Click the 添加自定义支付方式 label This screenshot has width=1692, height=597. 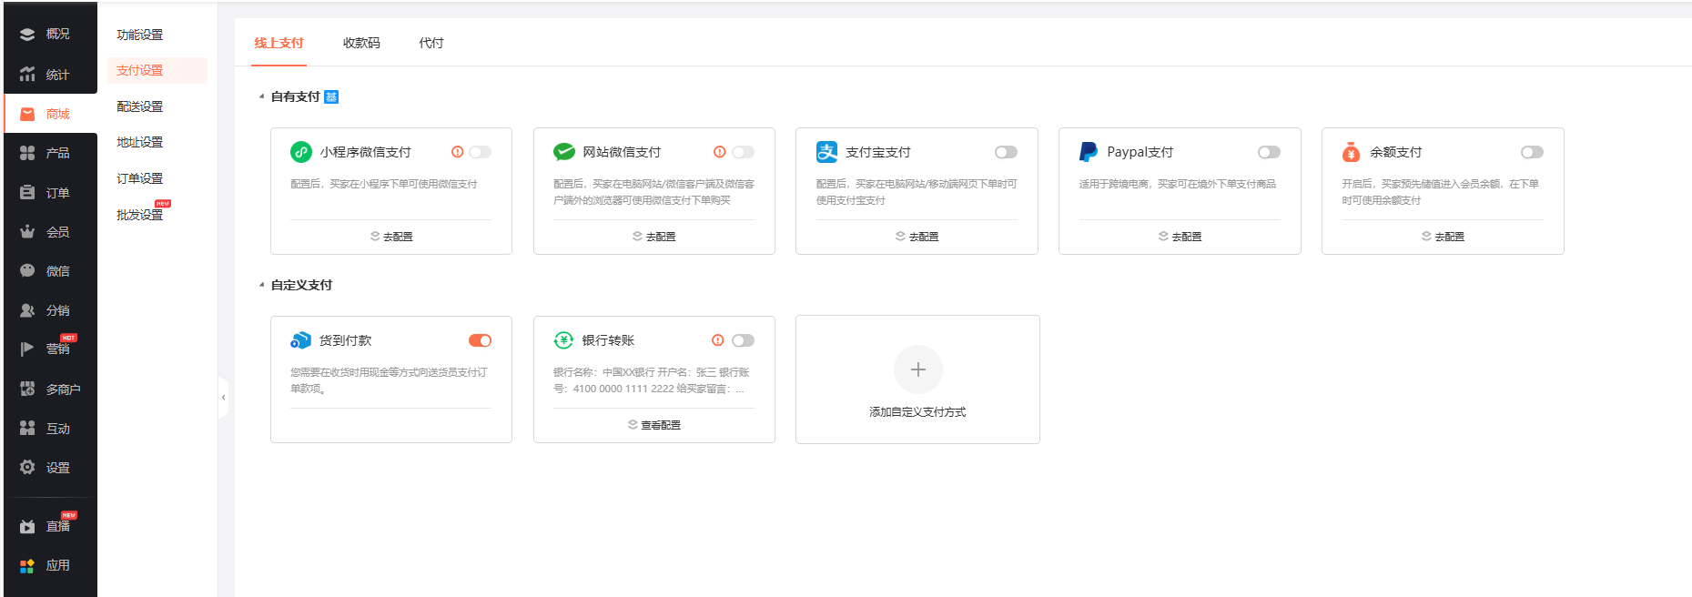[917, 412]
